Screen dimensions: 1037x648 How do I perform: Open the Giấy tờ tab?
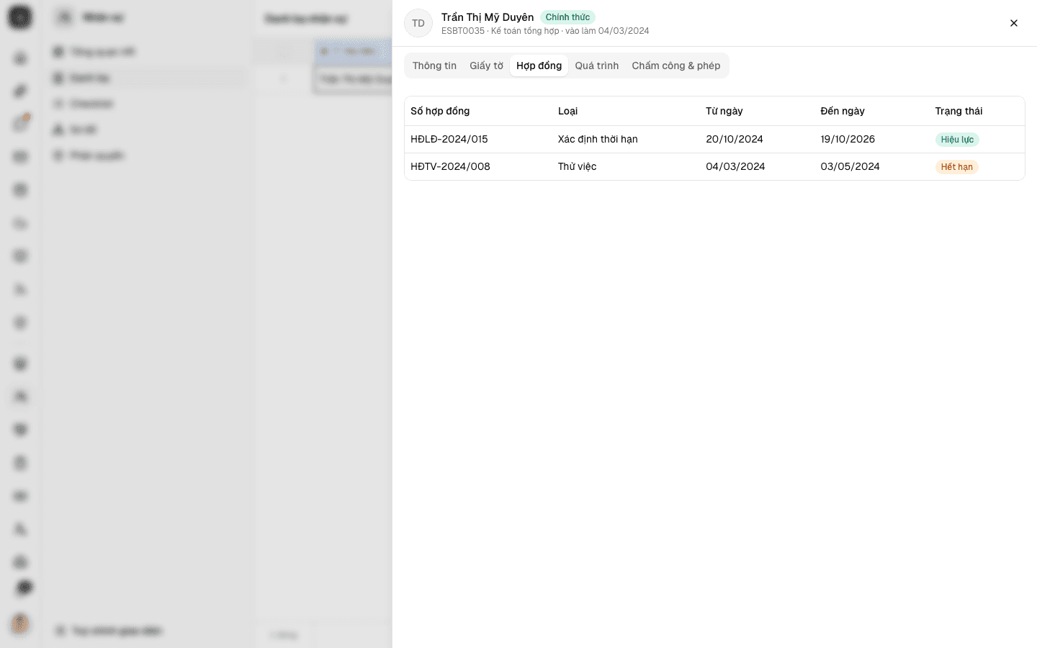[x=486, y=66]
